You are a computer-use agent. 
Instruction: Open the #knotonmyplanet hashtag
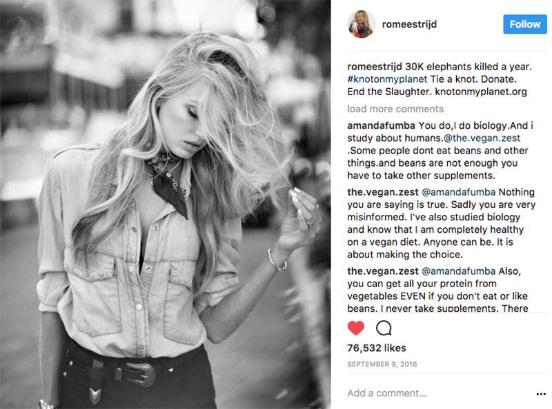pyautogui.click(x=387, y=79)
